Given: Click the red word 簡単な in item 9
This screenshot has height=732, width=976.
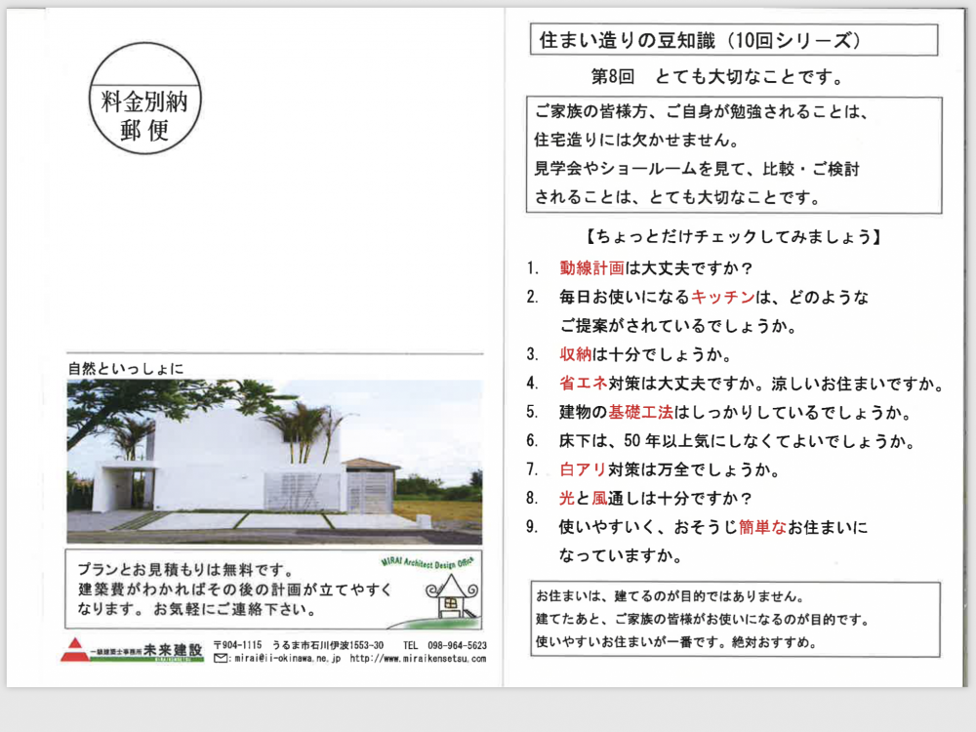Looking at the screenshot, I should [x=762, y=527].
